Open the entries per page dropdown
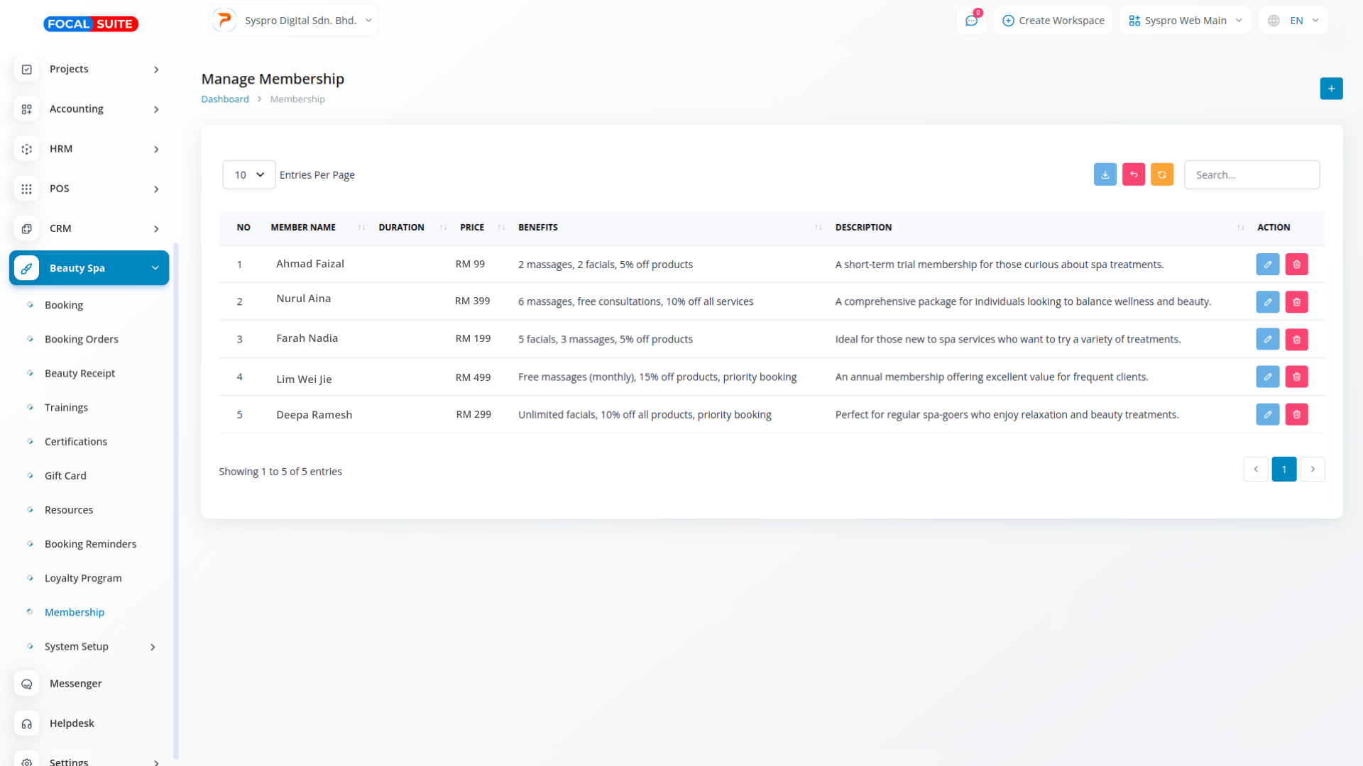The image size is (1363, 766). 248,175
